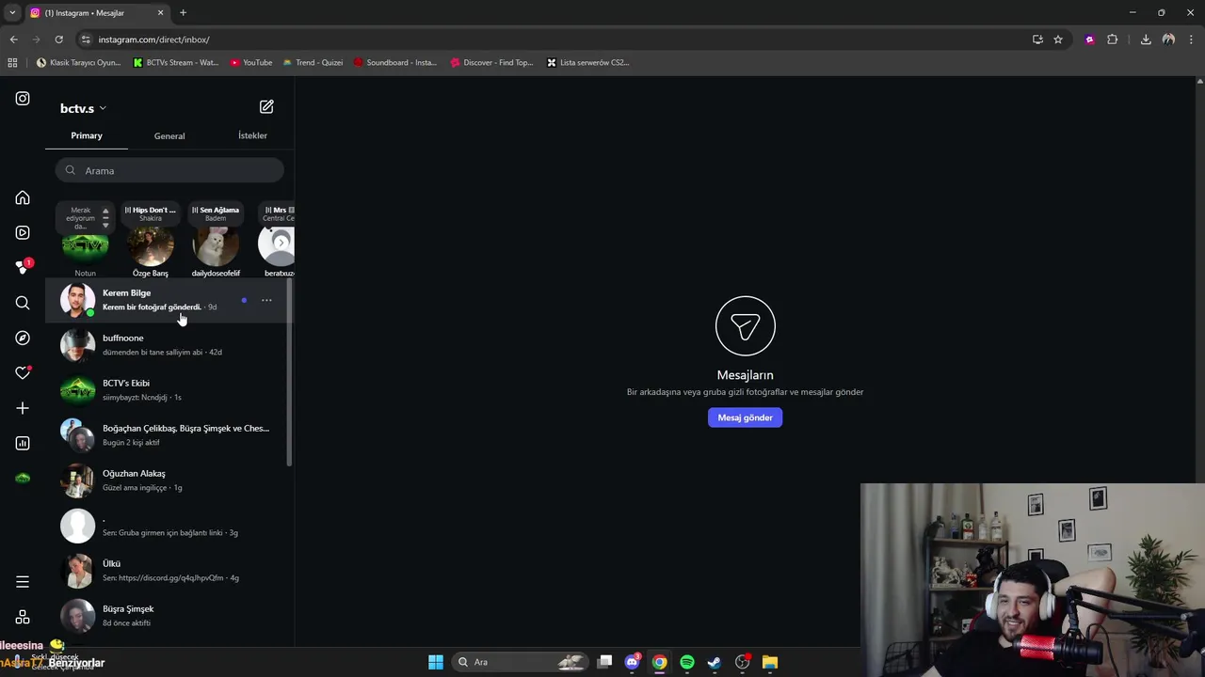
Task: Open the Lista serwerów CS2 bookmark
Action: (x=587, y=63)
